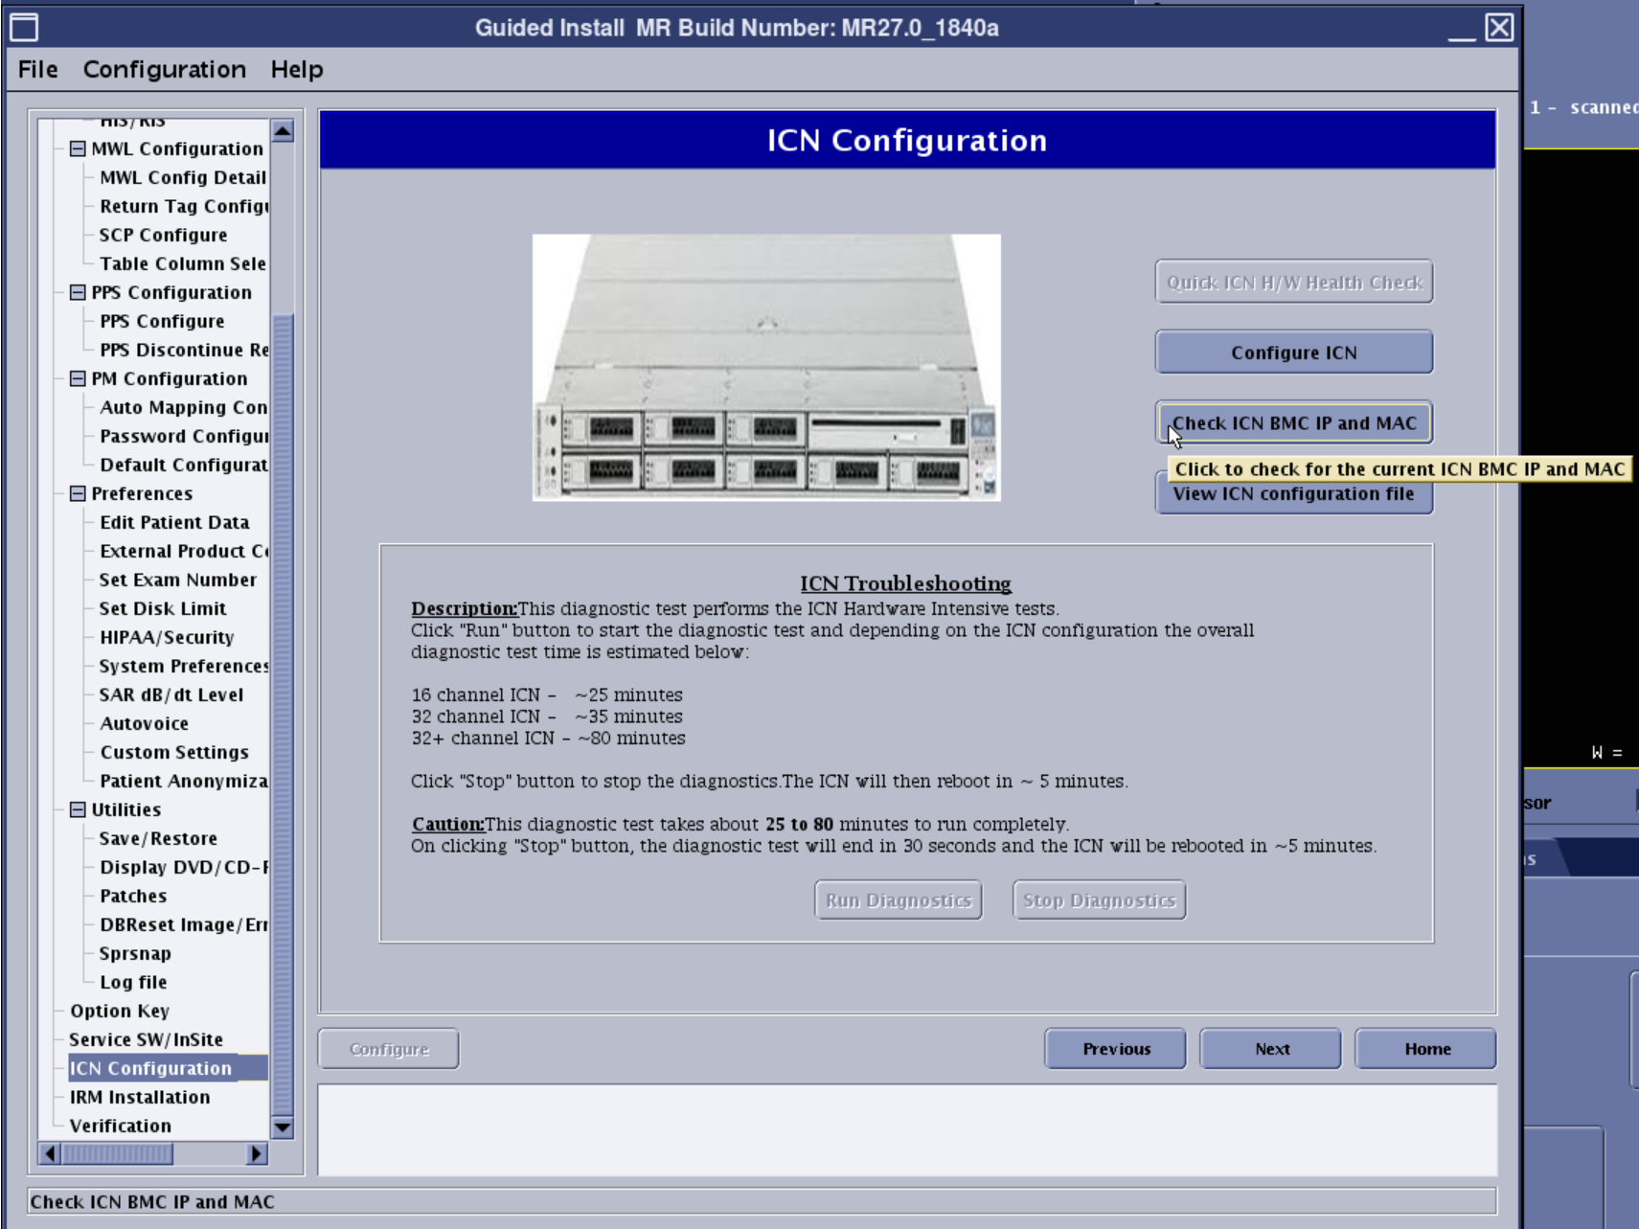Image resolution: width=1639 pixels, height=1229 pixels.
Task: Open Option Key in the tree
Action: click(120, 1011)
